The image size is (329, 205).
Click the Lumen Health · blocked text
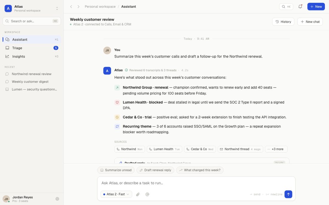143,102
